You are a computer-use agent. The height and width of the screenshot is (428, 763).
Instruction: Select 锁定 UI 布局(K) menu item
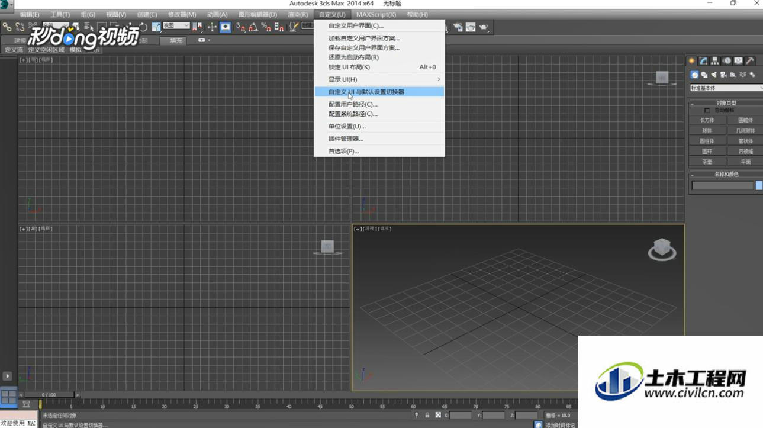(x=379, y=67)
